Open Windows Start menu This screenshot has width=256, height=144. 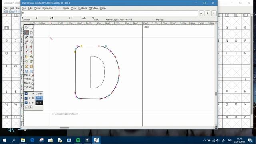coord(4,140)
